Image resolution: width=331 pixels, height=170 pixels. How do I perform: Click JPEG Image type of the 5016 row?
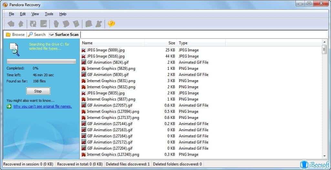(189, 56)
